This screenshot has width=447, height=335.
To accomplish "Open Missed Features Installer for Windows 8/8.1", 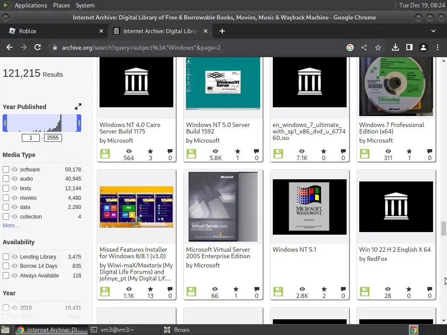I will (x=134, y=253).
